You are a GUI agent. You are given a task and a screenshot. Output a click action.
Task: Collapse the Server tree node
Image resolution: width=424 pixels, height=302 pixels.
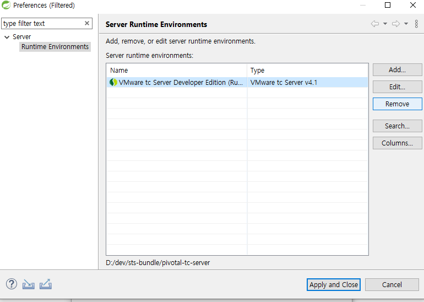coord(7,37)
